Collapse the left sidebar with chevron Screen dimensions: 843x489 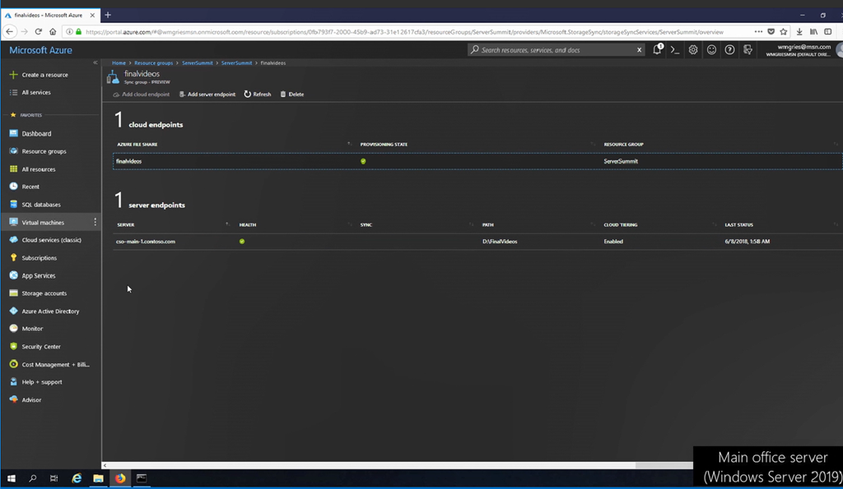point(95,62)
